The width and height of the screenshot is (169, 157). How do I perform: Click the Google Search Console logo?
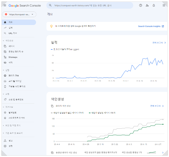click(25, 6)
